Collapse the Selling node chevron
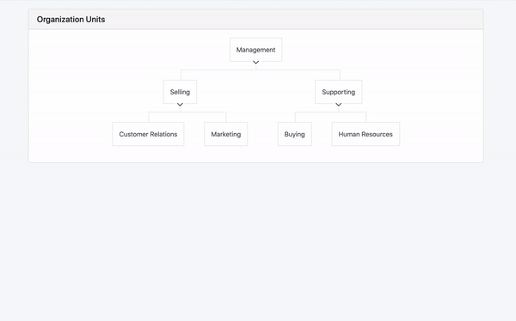The image size is (516, 321). coord(180,105)
